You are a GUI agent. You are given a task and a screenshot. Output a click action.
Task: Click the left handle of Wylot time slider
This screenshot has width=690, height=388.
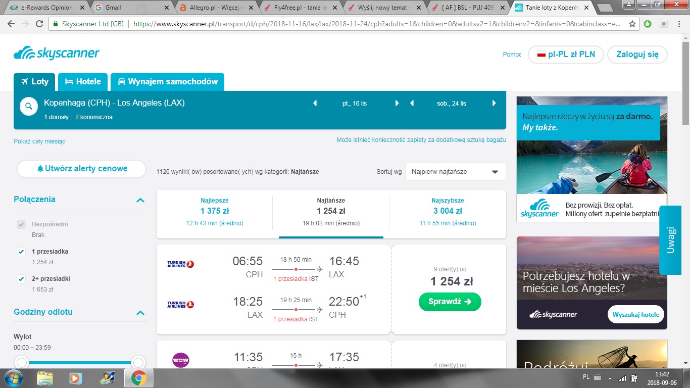(x=21, y=362)
